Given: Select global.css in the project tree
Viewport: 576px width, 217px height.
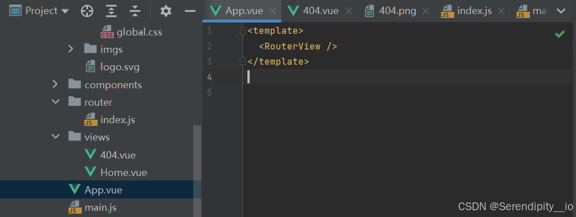Looking at the screenshot, I should pos(139,32).
